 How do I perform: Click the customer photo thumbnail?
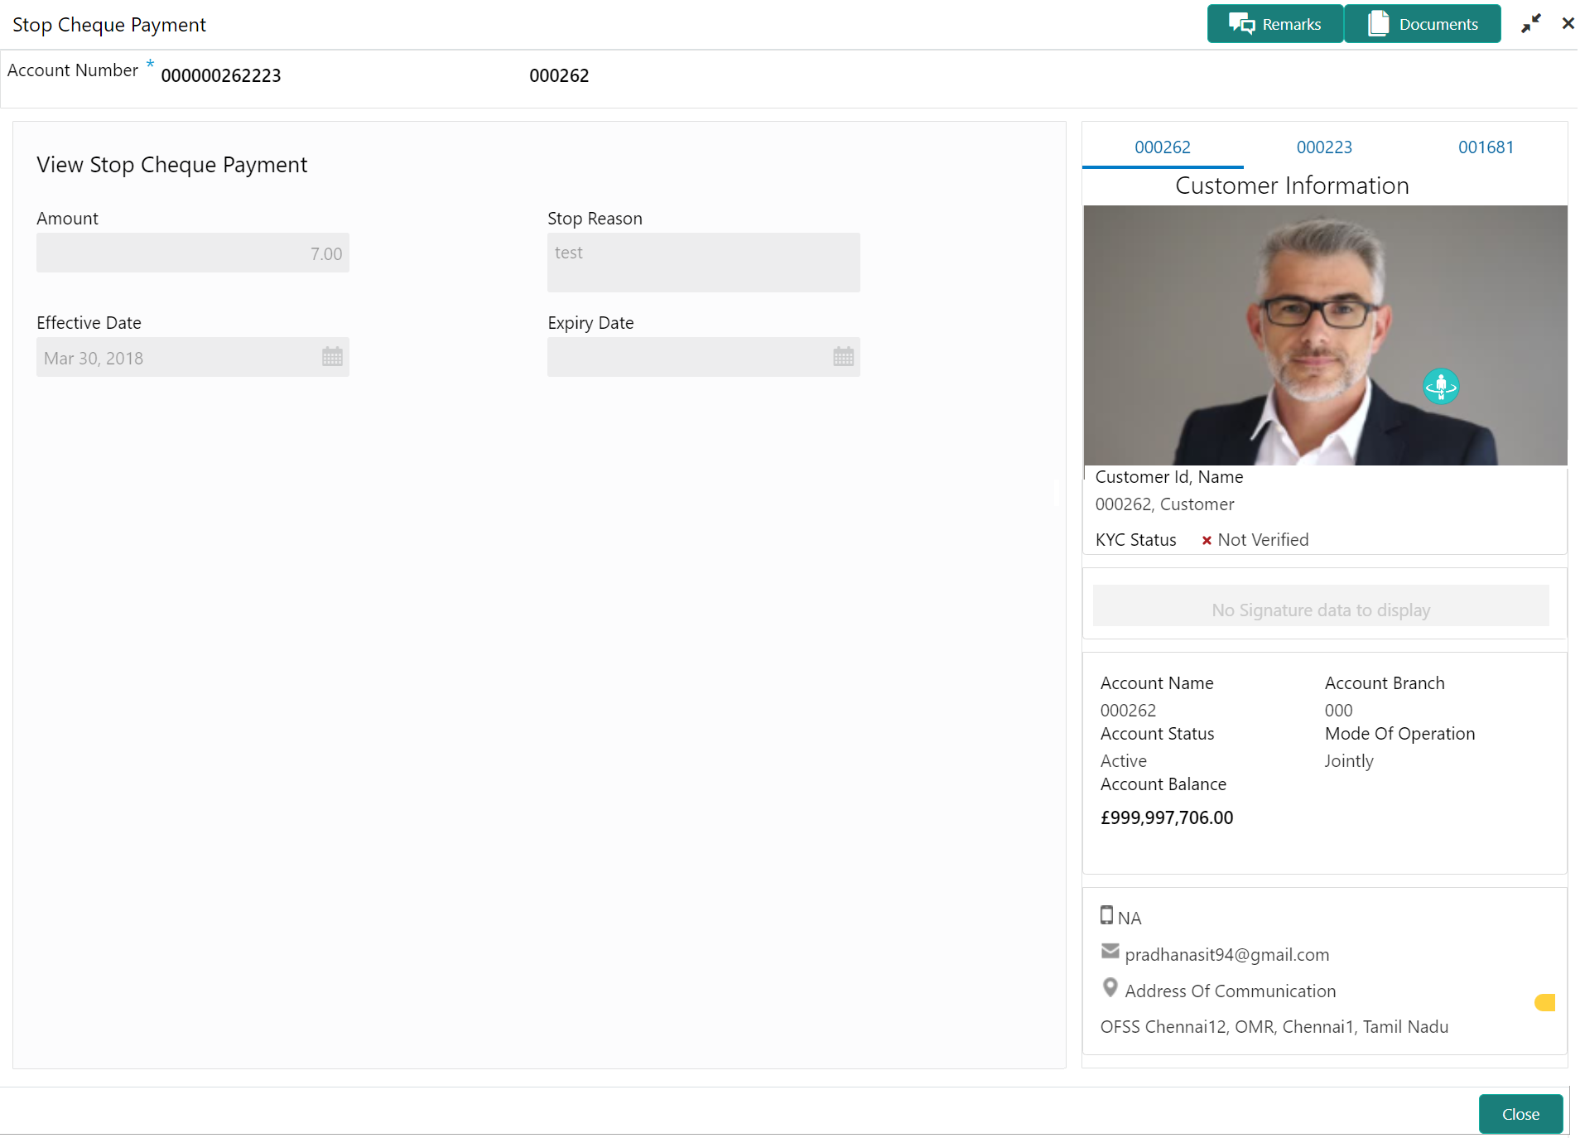tap(1325, 335)
